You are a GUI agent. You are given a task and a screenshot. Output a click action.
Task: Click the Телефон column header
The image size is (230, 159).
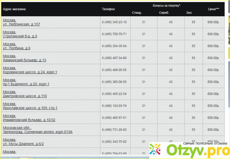[x=108, y=8]
